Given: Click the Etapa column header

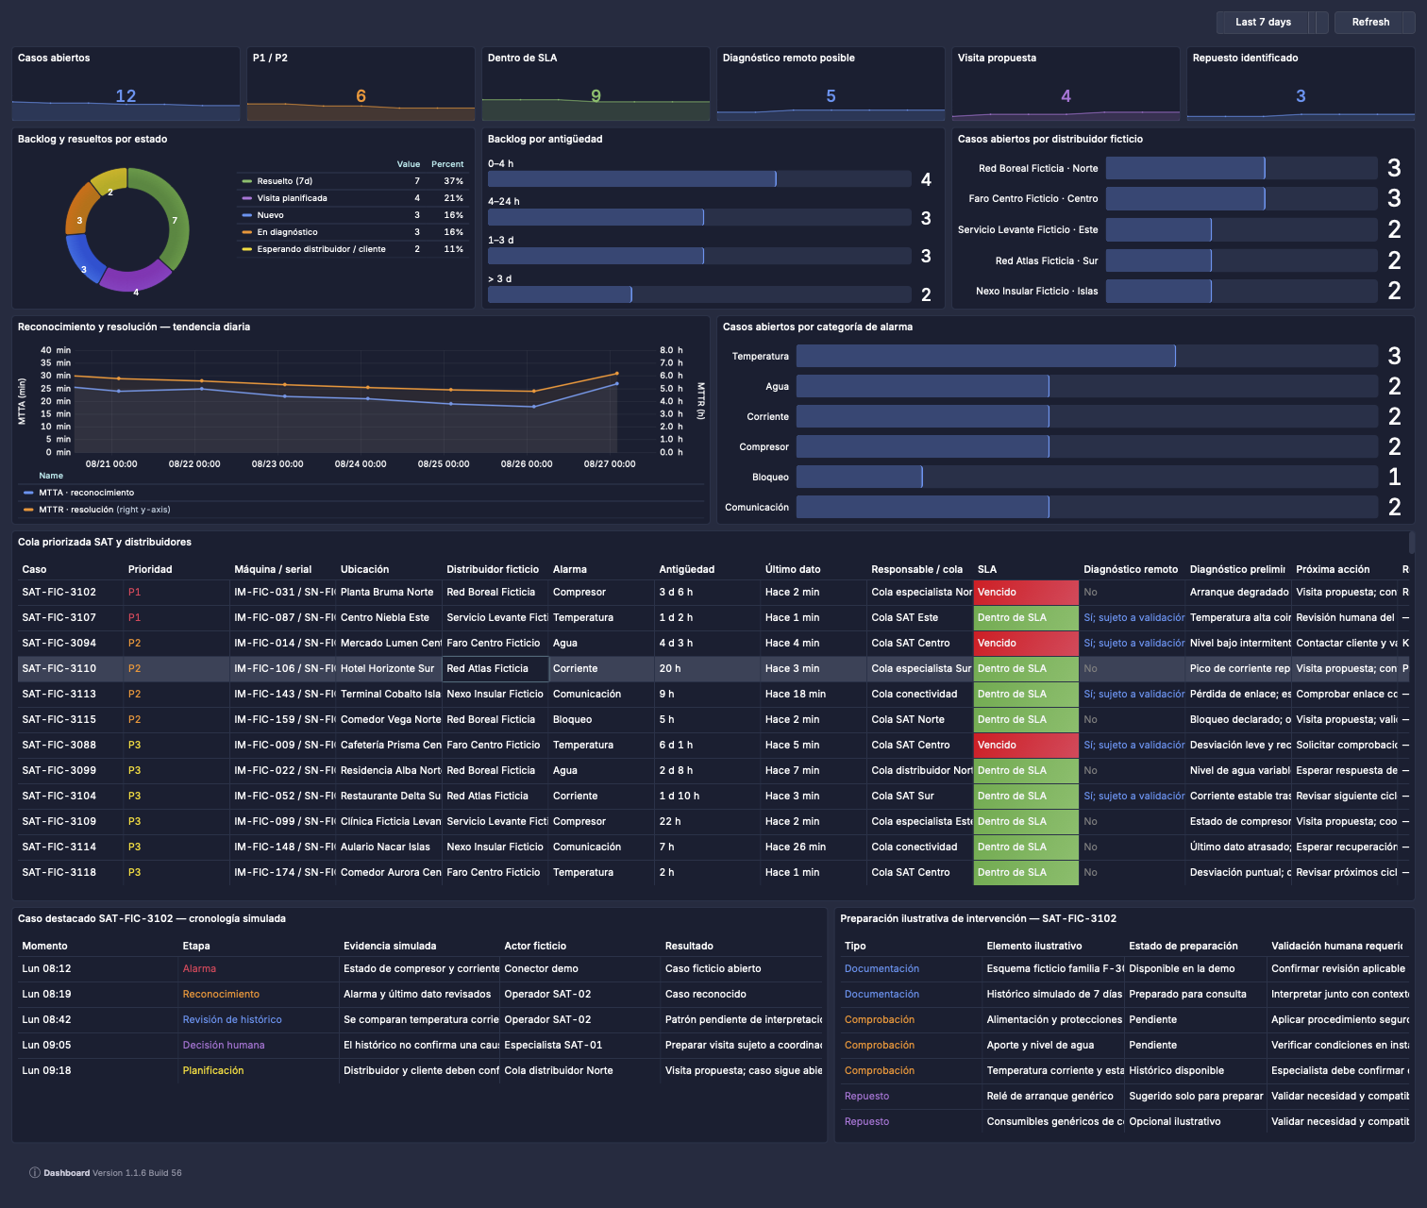Looking at the screenshot, I should coord(196,946).
